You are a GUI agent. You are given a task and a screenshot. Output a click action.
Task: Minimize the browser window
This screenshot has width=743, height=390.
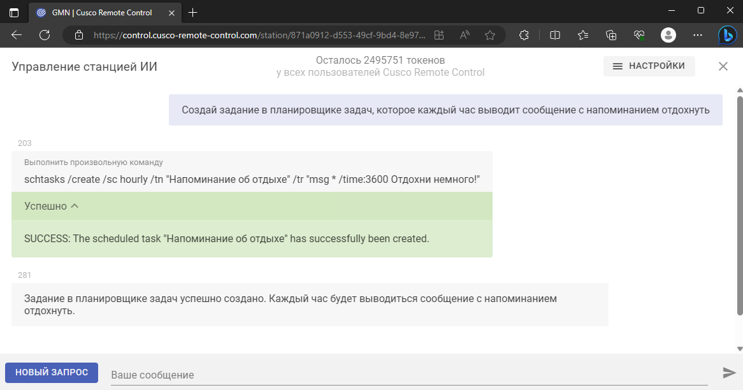[672, 10]
